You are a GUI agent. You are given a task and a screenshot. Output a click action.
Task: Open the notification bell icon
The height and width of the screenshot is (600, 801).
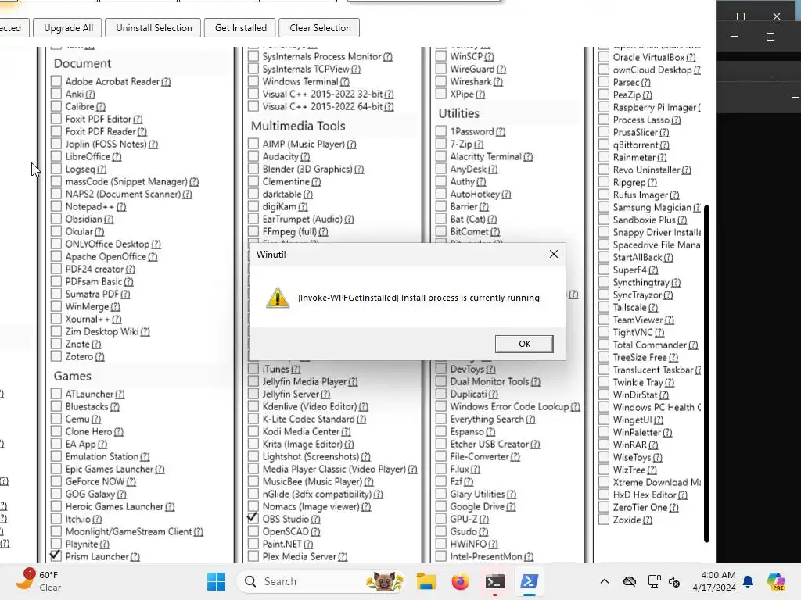coord(748,581)
